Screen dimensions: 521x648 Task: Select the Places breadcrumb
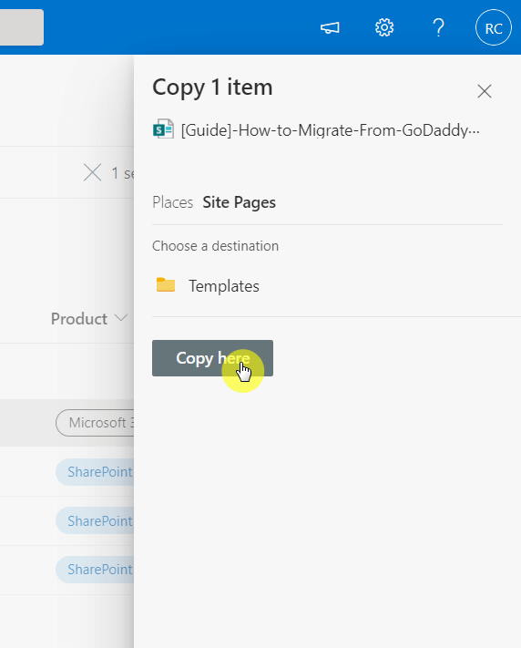coord(173,202)
